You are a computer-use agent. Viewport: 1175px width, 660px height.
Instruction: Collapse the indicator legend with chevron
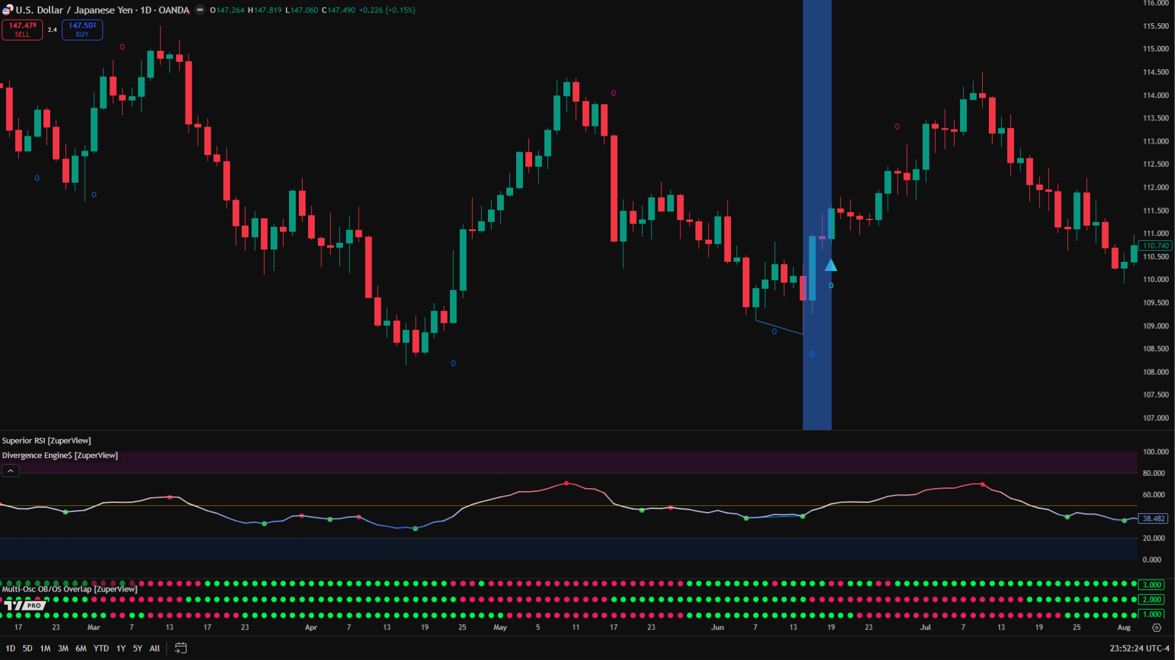[x=10, y=470]
